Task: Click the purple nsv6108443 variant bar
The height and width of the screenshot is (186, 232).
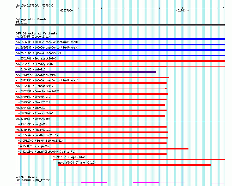Action: [86, 72]
